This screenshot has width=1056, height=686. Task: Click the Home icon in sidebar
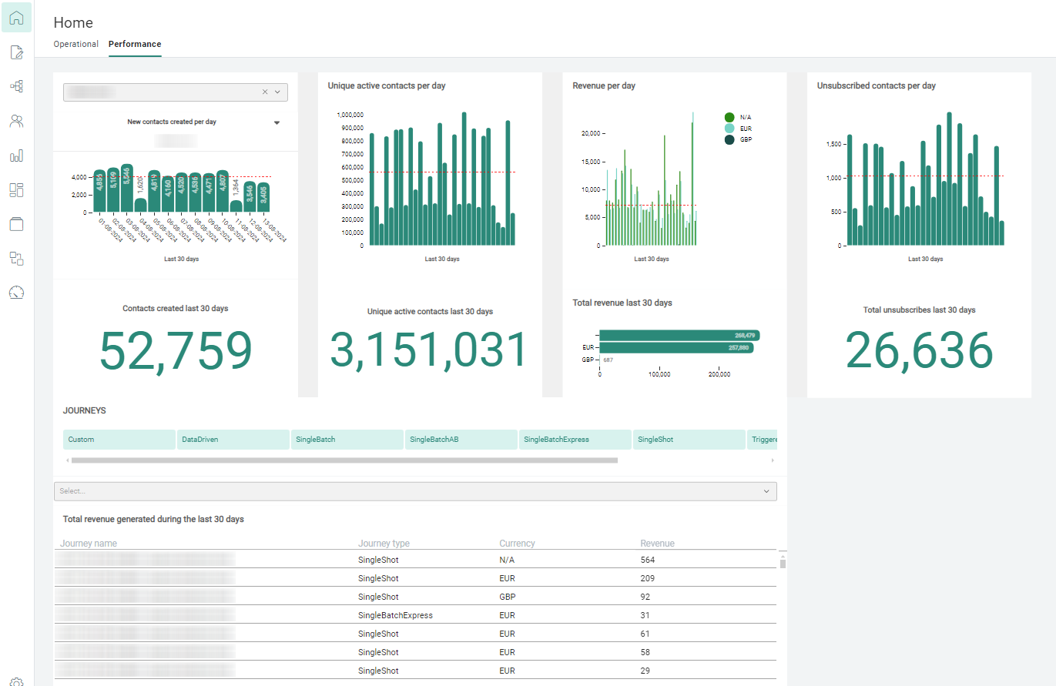pos(16,17)
